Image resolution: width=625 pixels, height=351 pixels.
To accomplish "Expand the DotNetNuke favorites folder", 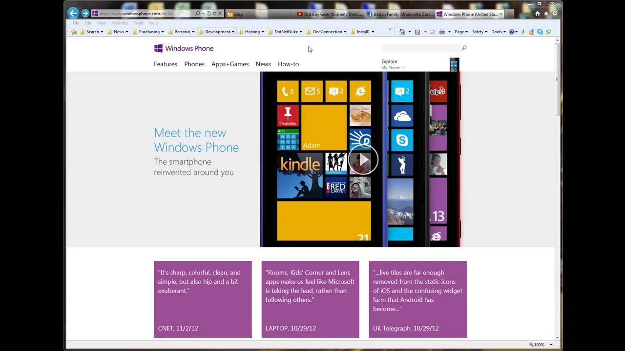I will click(285, 32).
